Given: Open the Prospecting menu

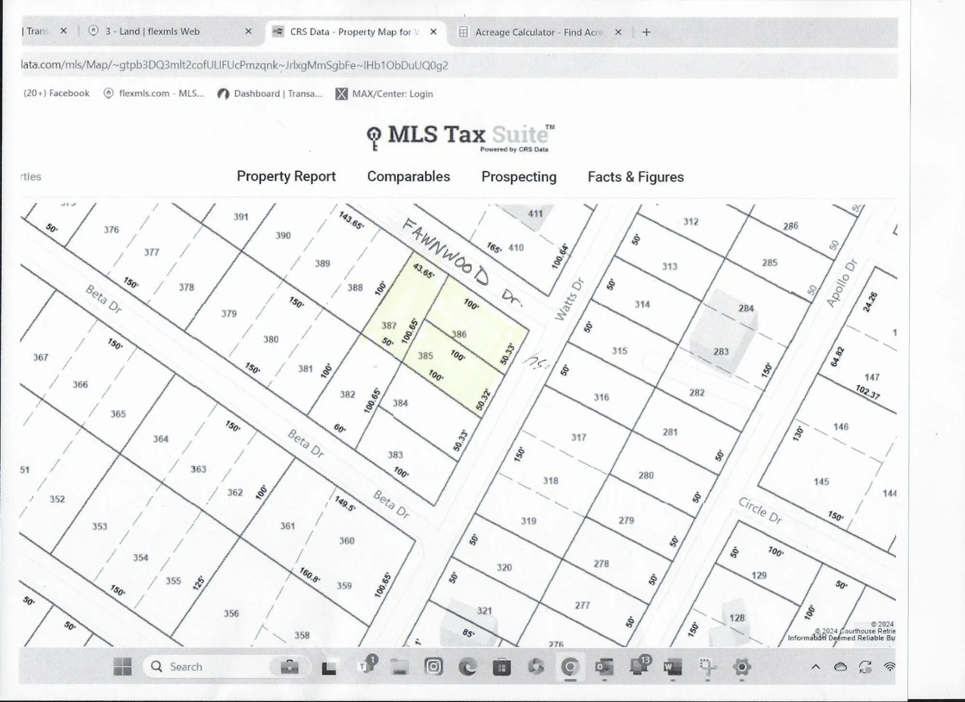Looking at the screenshot, I should [519, 177].
